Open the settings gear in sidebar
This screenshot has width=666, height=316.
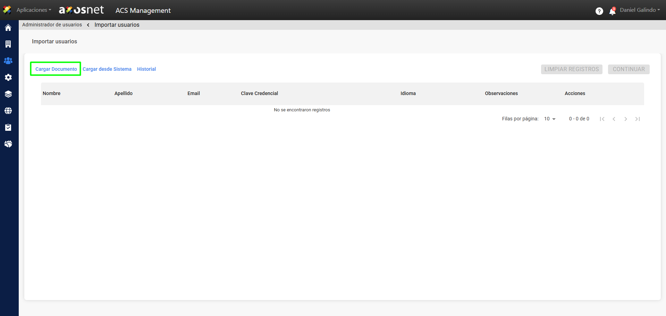pyautogui.click(x=8, y=77)
